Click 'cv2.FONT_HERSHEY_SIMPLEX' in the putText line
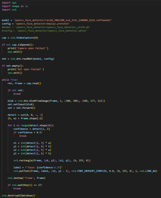Viewport: 161px width, 198px height. [89, 171]
